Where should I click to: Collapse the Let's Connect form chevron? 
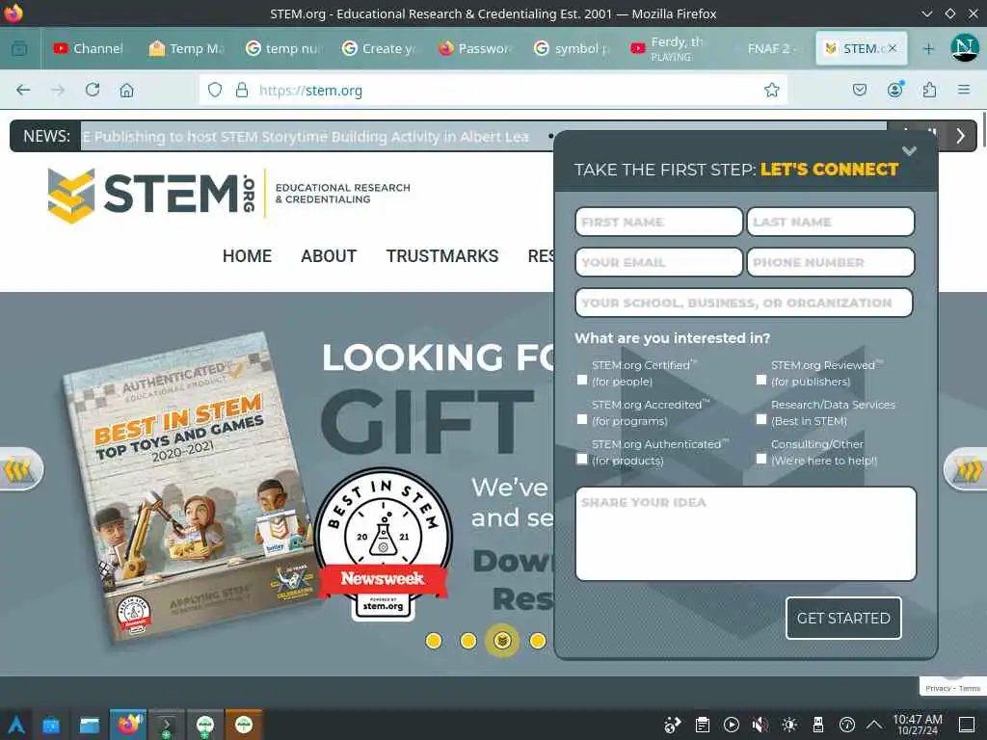click(909, 151)
